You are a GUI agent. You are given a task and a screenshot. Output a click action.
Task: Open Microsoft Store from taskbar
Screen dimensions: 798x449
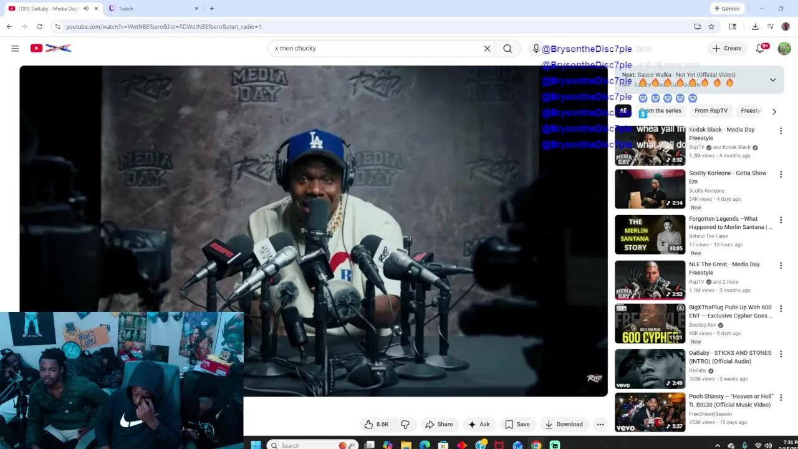coord(443,445)
